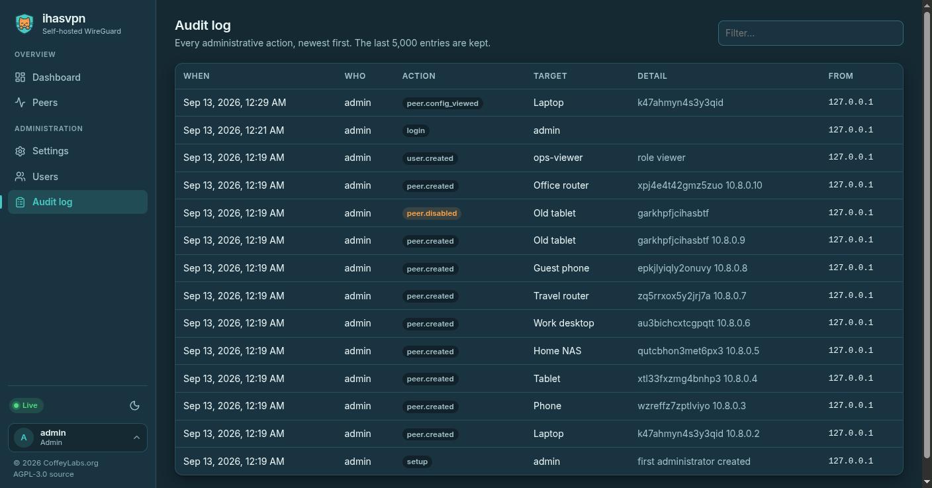This screenshot has height=488, width=932.
Task: Click the 'Sep 13, 2026, 12:29 AM' timestamp
Action: (x=235, y=103)
